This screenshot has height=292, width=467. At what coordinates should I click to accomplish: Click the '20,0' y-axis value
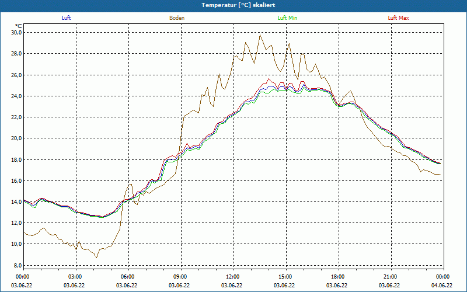[x=17, y=138]
